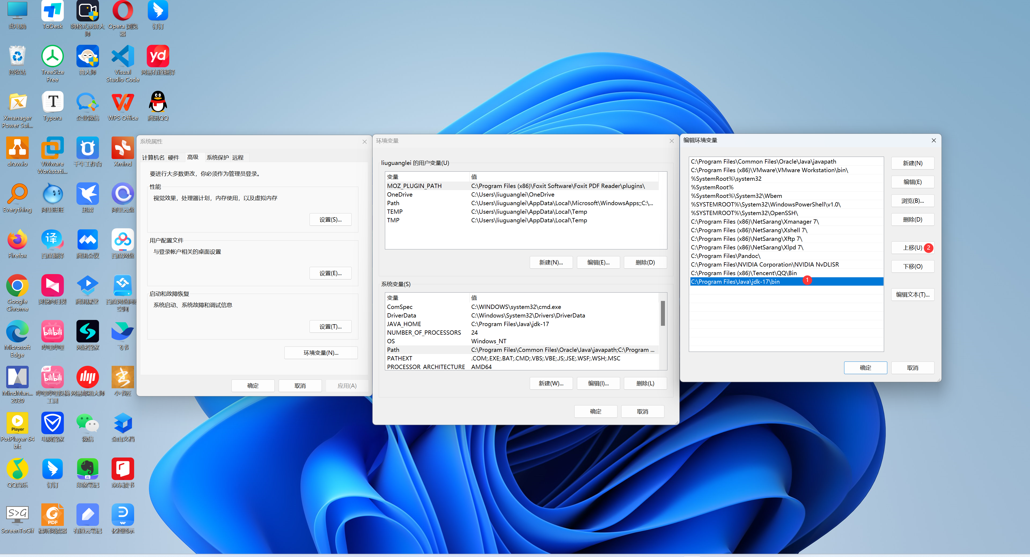Open VMware Workstation desktop icon

pyautogui.click(x=52, y=155)
